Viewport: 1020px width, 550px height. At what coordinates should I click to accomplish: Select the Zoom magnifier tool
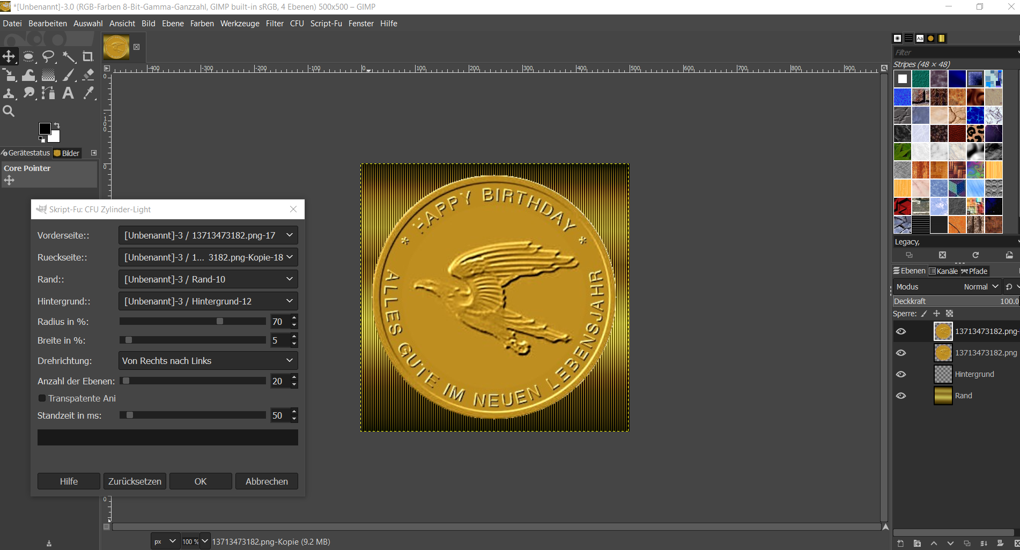[9, 111]
